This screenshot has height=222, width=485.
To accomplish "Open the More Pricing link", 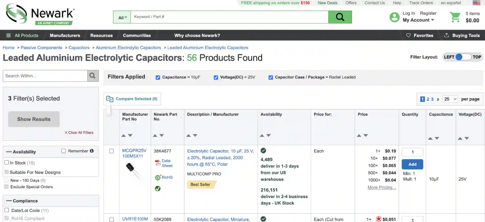I will [x=382, y=187].
